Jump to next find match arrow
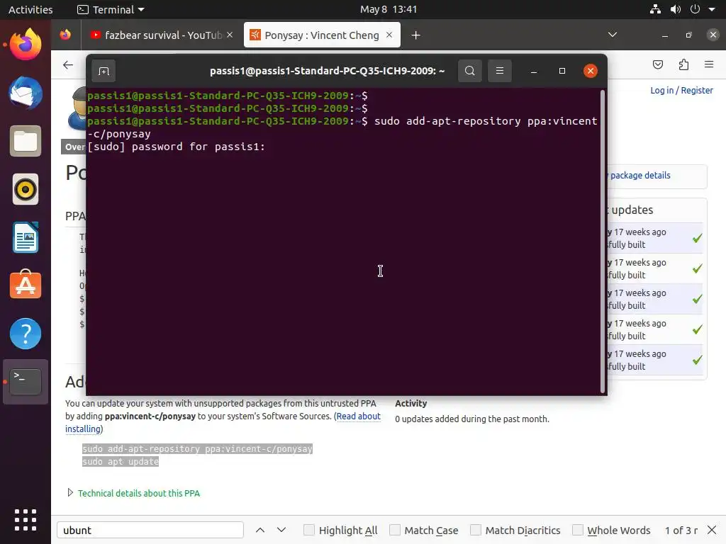Image resolution: width=726 pixels, height=544 pixels. tap(281, 530)
